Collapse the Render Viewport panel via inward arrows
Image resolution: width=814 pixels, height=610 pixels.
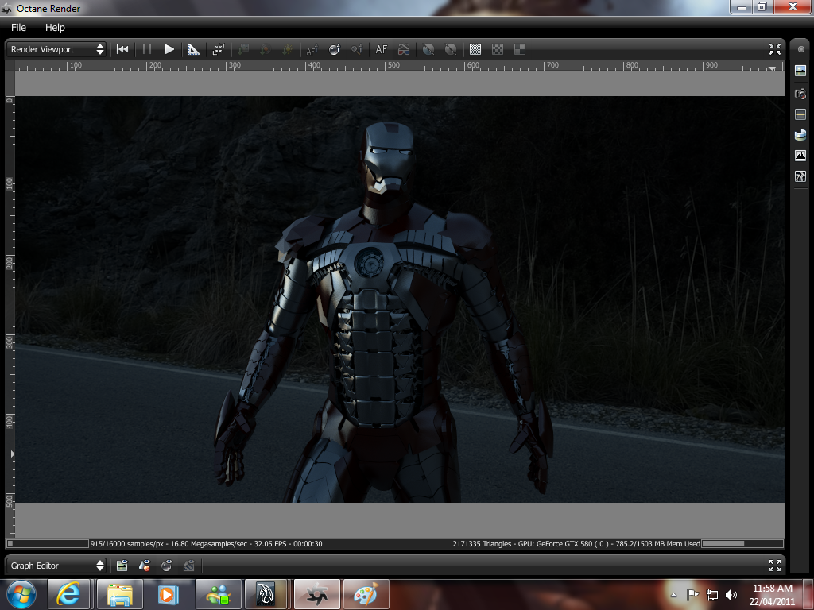point(775,49)
